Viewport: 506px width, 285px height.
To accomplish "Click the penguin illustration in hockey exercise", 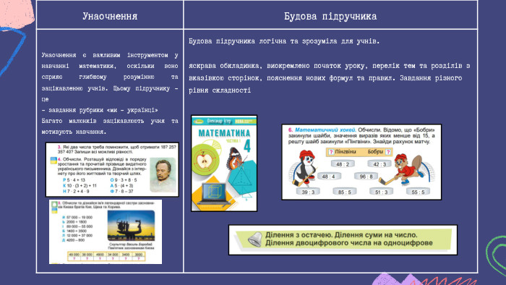I will coord(304,169).
